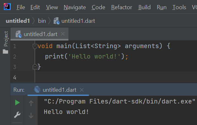Screen dimensions: 197x125
Task: Click the Dart file icon in breadcrumb
Action: click(57, 21)
